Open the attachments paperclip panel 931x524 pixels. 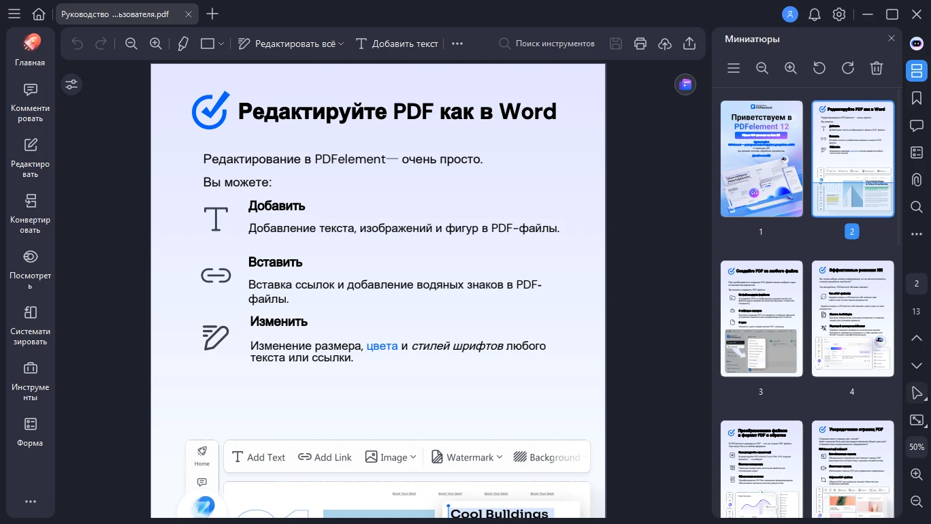pyautogui.click(x=917, y=180)
